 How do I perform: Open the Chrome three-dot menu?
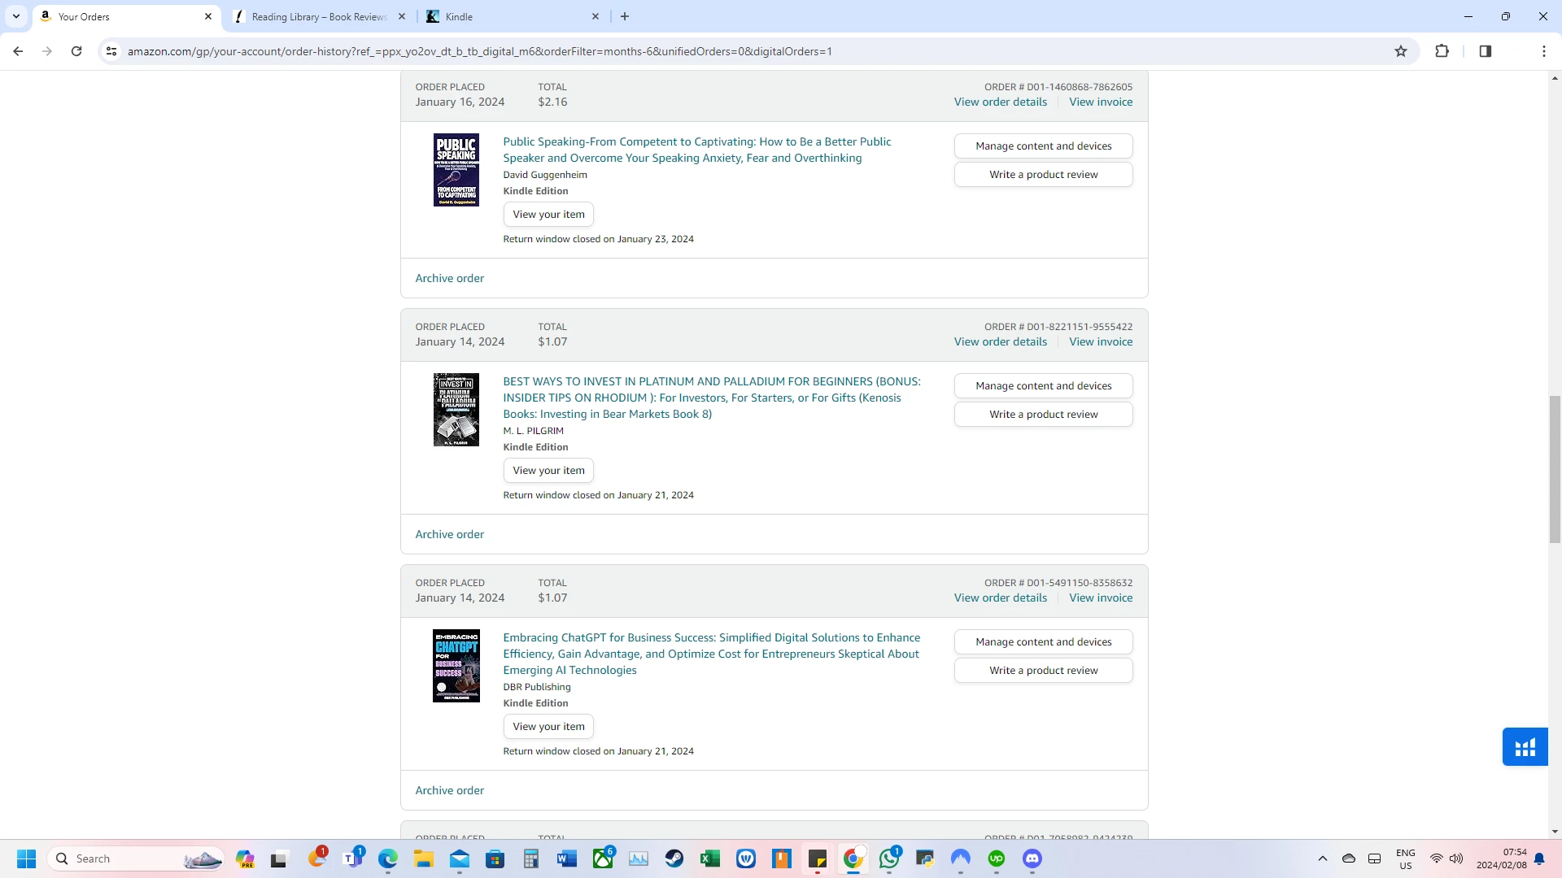pos(1543,51)
